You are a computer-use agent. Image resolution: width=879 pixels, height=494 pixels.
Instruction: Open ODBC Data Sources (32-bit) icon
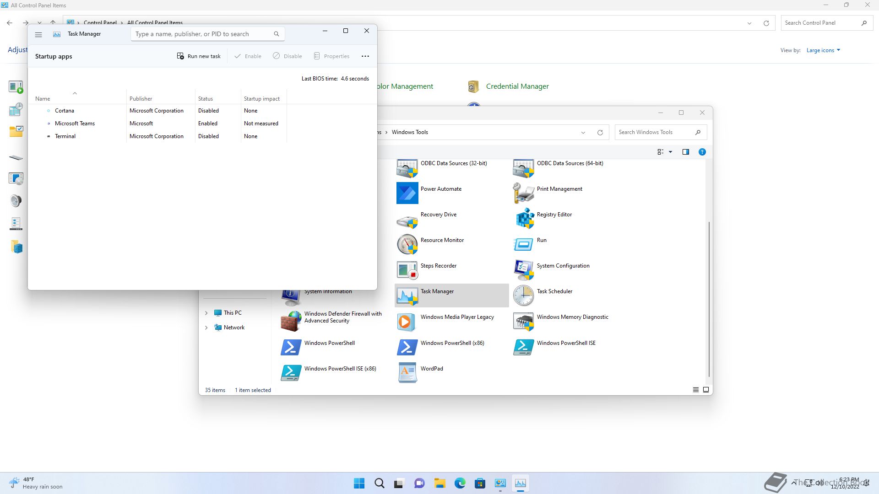407,168
